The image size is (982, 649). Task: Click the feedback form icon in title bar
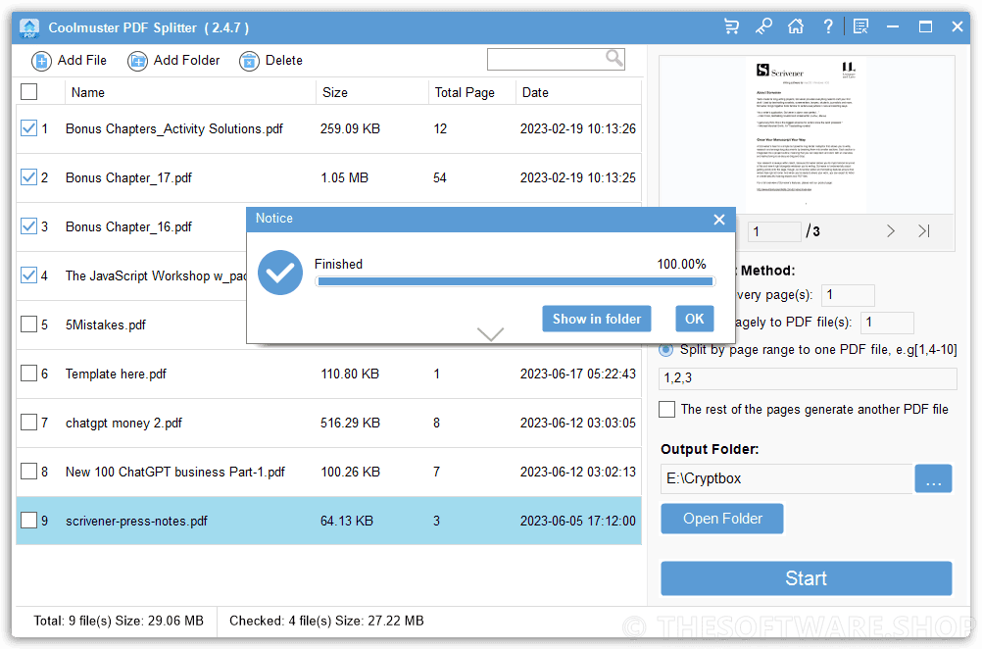click(861, 26)
